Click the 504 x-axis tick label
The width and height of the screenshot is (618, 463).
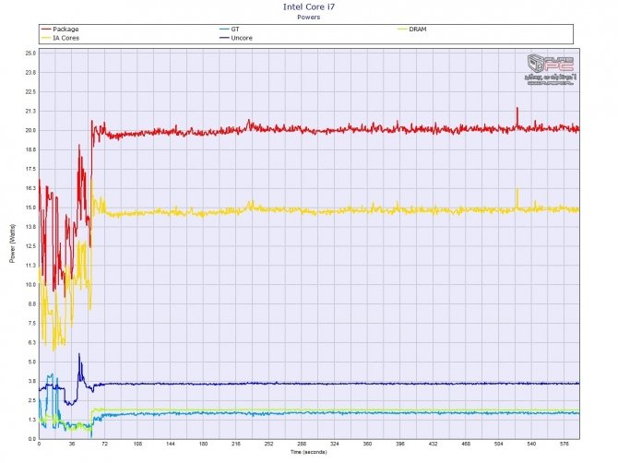click(499, 444)
